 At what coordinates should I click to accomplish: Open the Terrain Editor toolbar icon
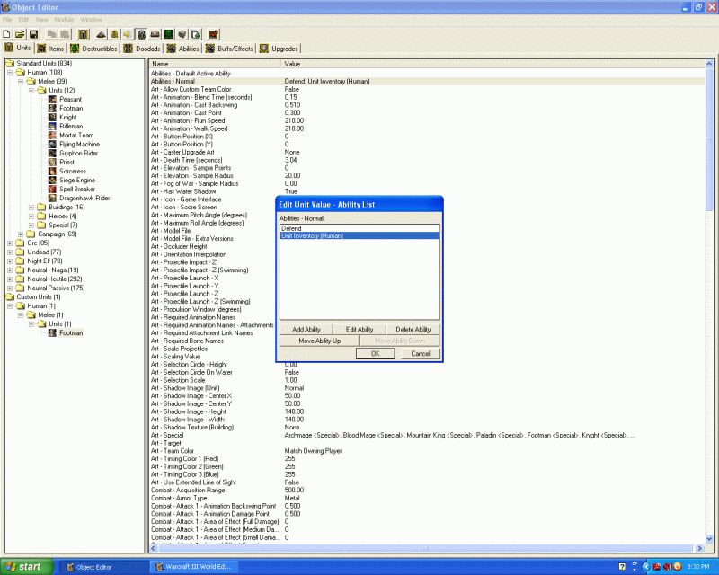tap(102, 34)
